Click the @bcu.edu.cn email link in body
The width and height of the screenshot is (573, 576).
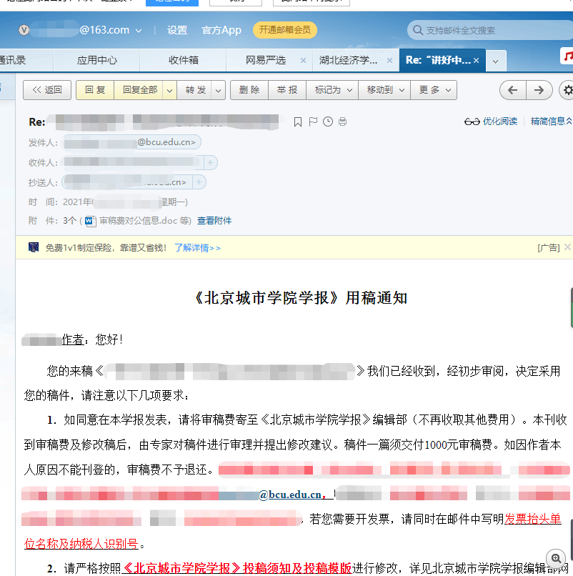[290, 495]
